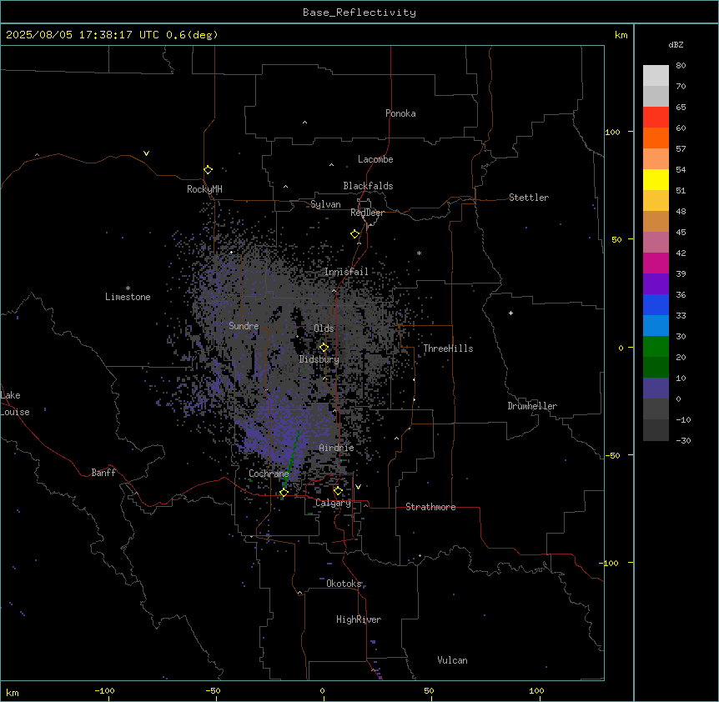Click the Cochrane label
This screenshot has width=719, height=702.
point(269,474)
